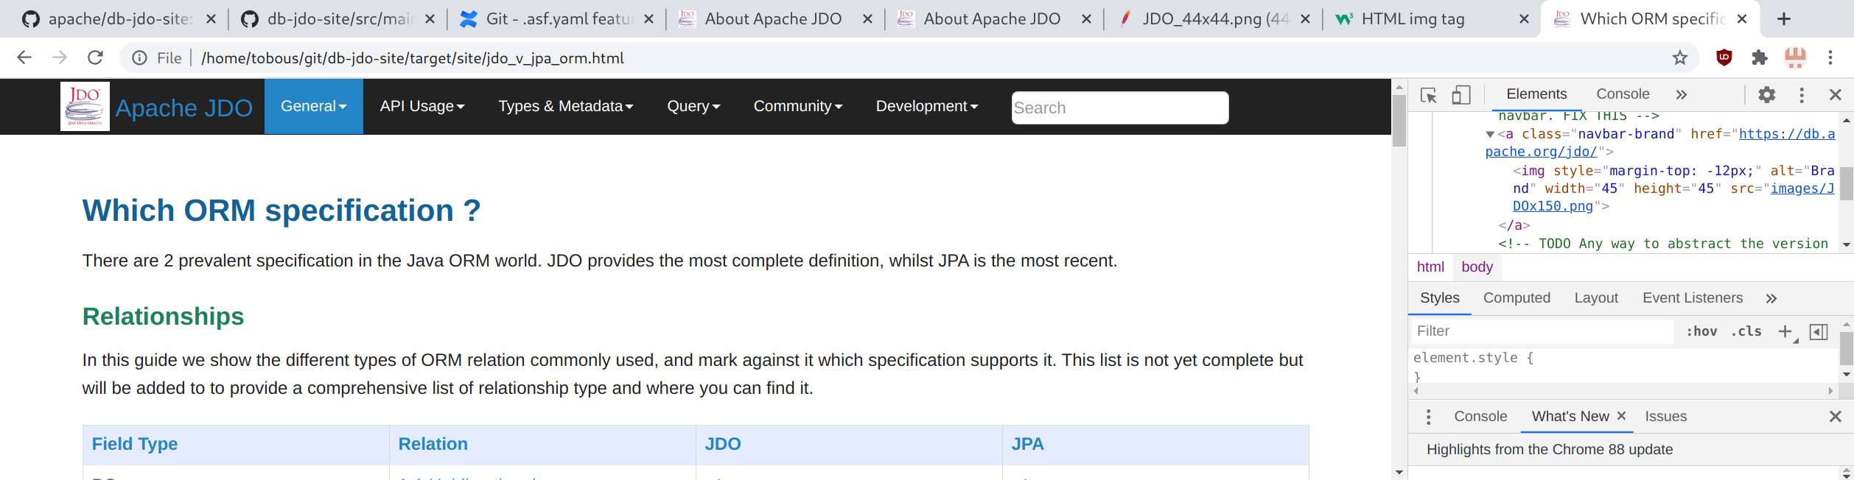Close DevTools with the X icon
1854x480 pixels.
click(x=1836, y=95)
